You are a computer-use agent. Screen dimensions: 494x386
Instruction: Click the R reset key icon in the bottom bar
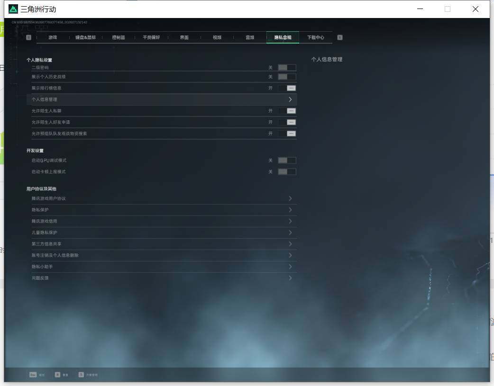58,375
